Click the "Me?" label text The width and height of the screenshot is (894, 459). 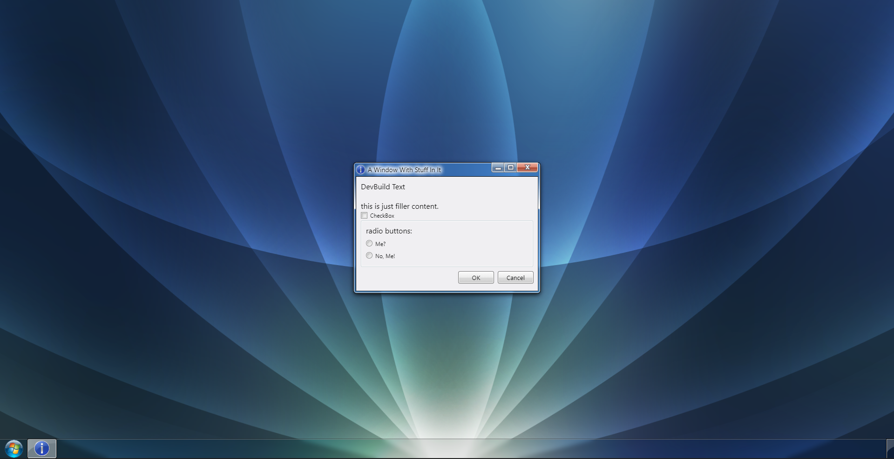380,244
